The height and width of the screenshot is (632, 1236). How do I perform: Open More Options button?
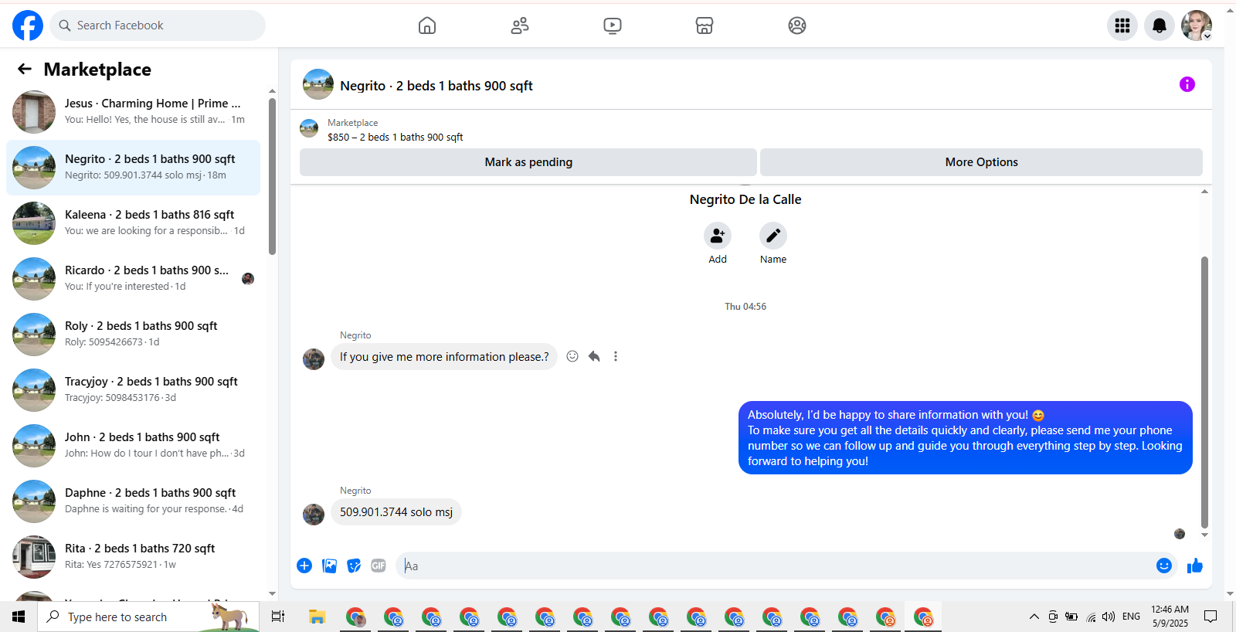[x=981, y=162]
